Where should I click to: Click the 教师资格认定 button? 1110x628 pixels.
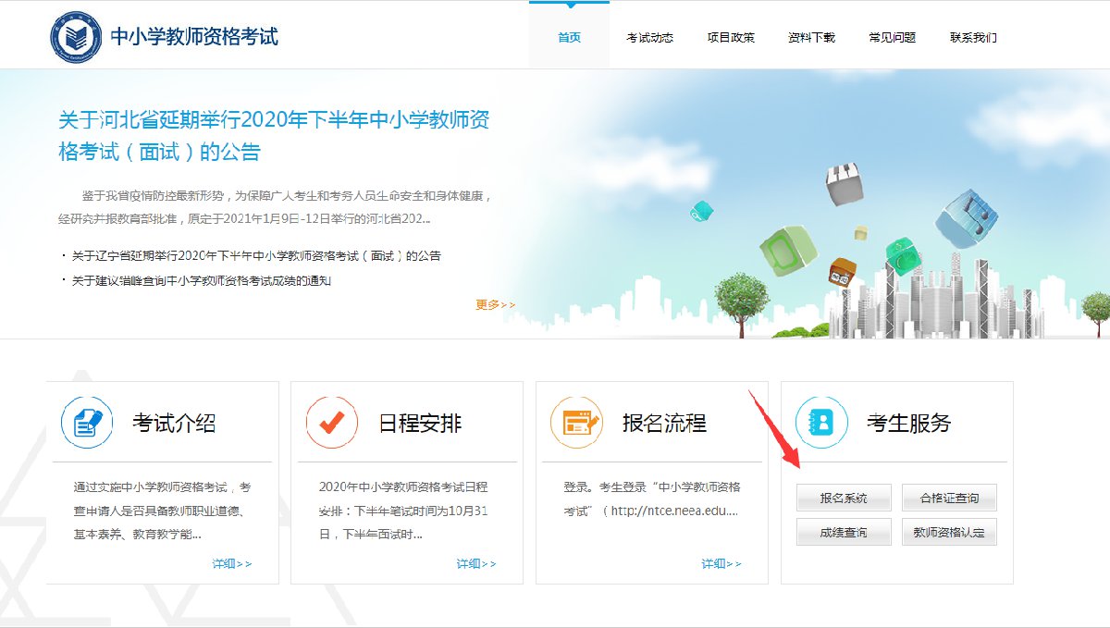click(949, 532)
